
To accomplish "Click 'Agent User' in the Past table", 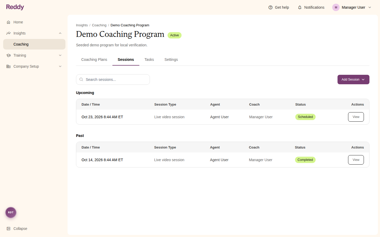I will pos(219,160).
